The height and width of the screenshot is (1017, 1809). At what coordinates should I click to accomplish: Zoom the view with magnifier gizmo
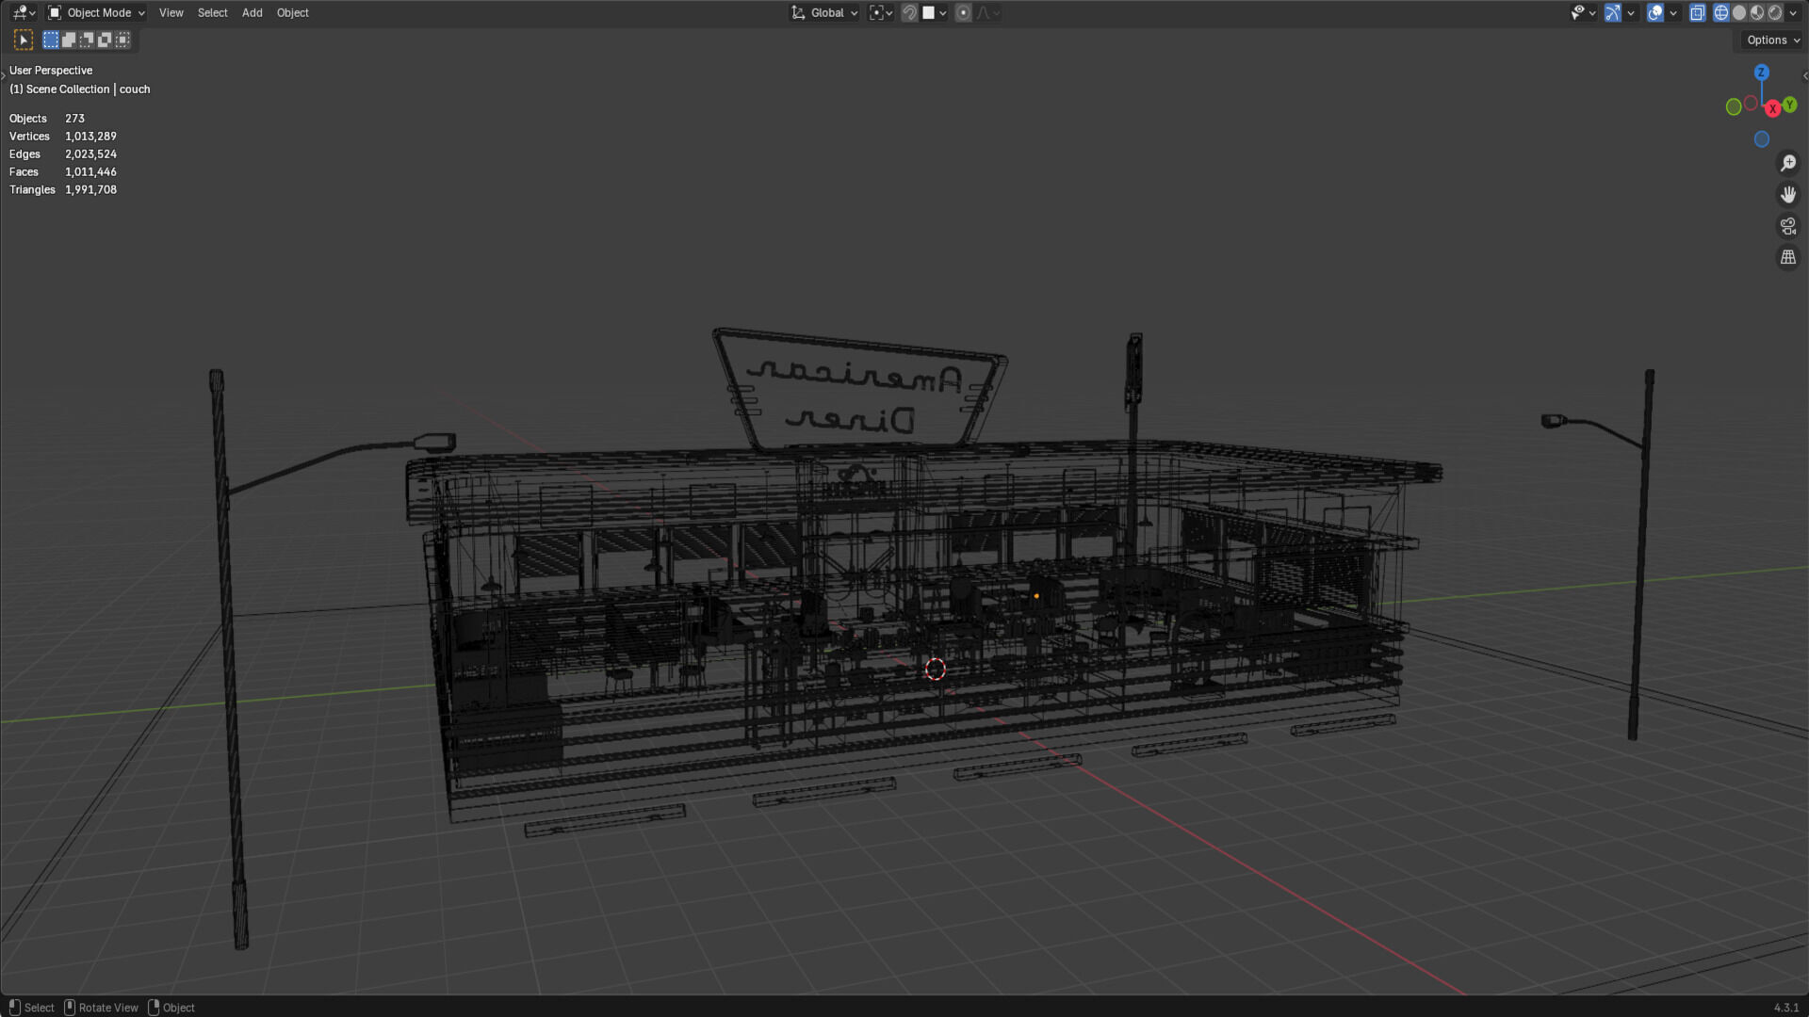click(1787, 163)
